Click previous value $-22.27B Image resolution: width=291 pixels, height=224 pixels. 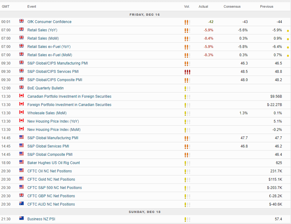(274, 105)
